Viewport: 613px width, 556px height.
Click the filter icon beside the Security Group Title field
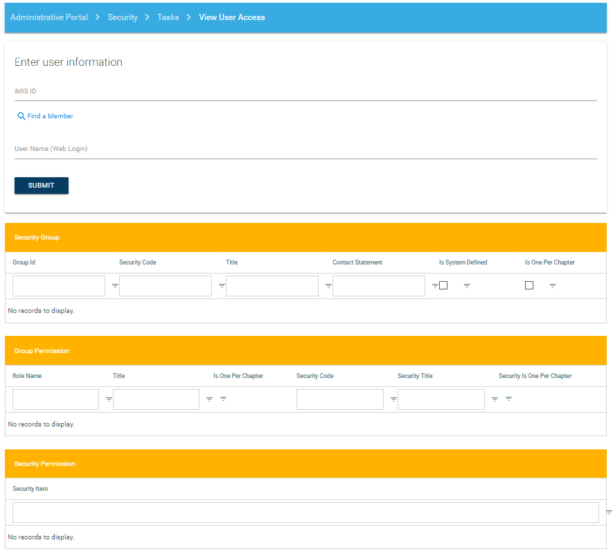(328, 286)
